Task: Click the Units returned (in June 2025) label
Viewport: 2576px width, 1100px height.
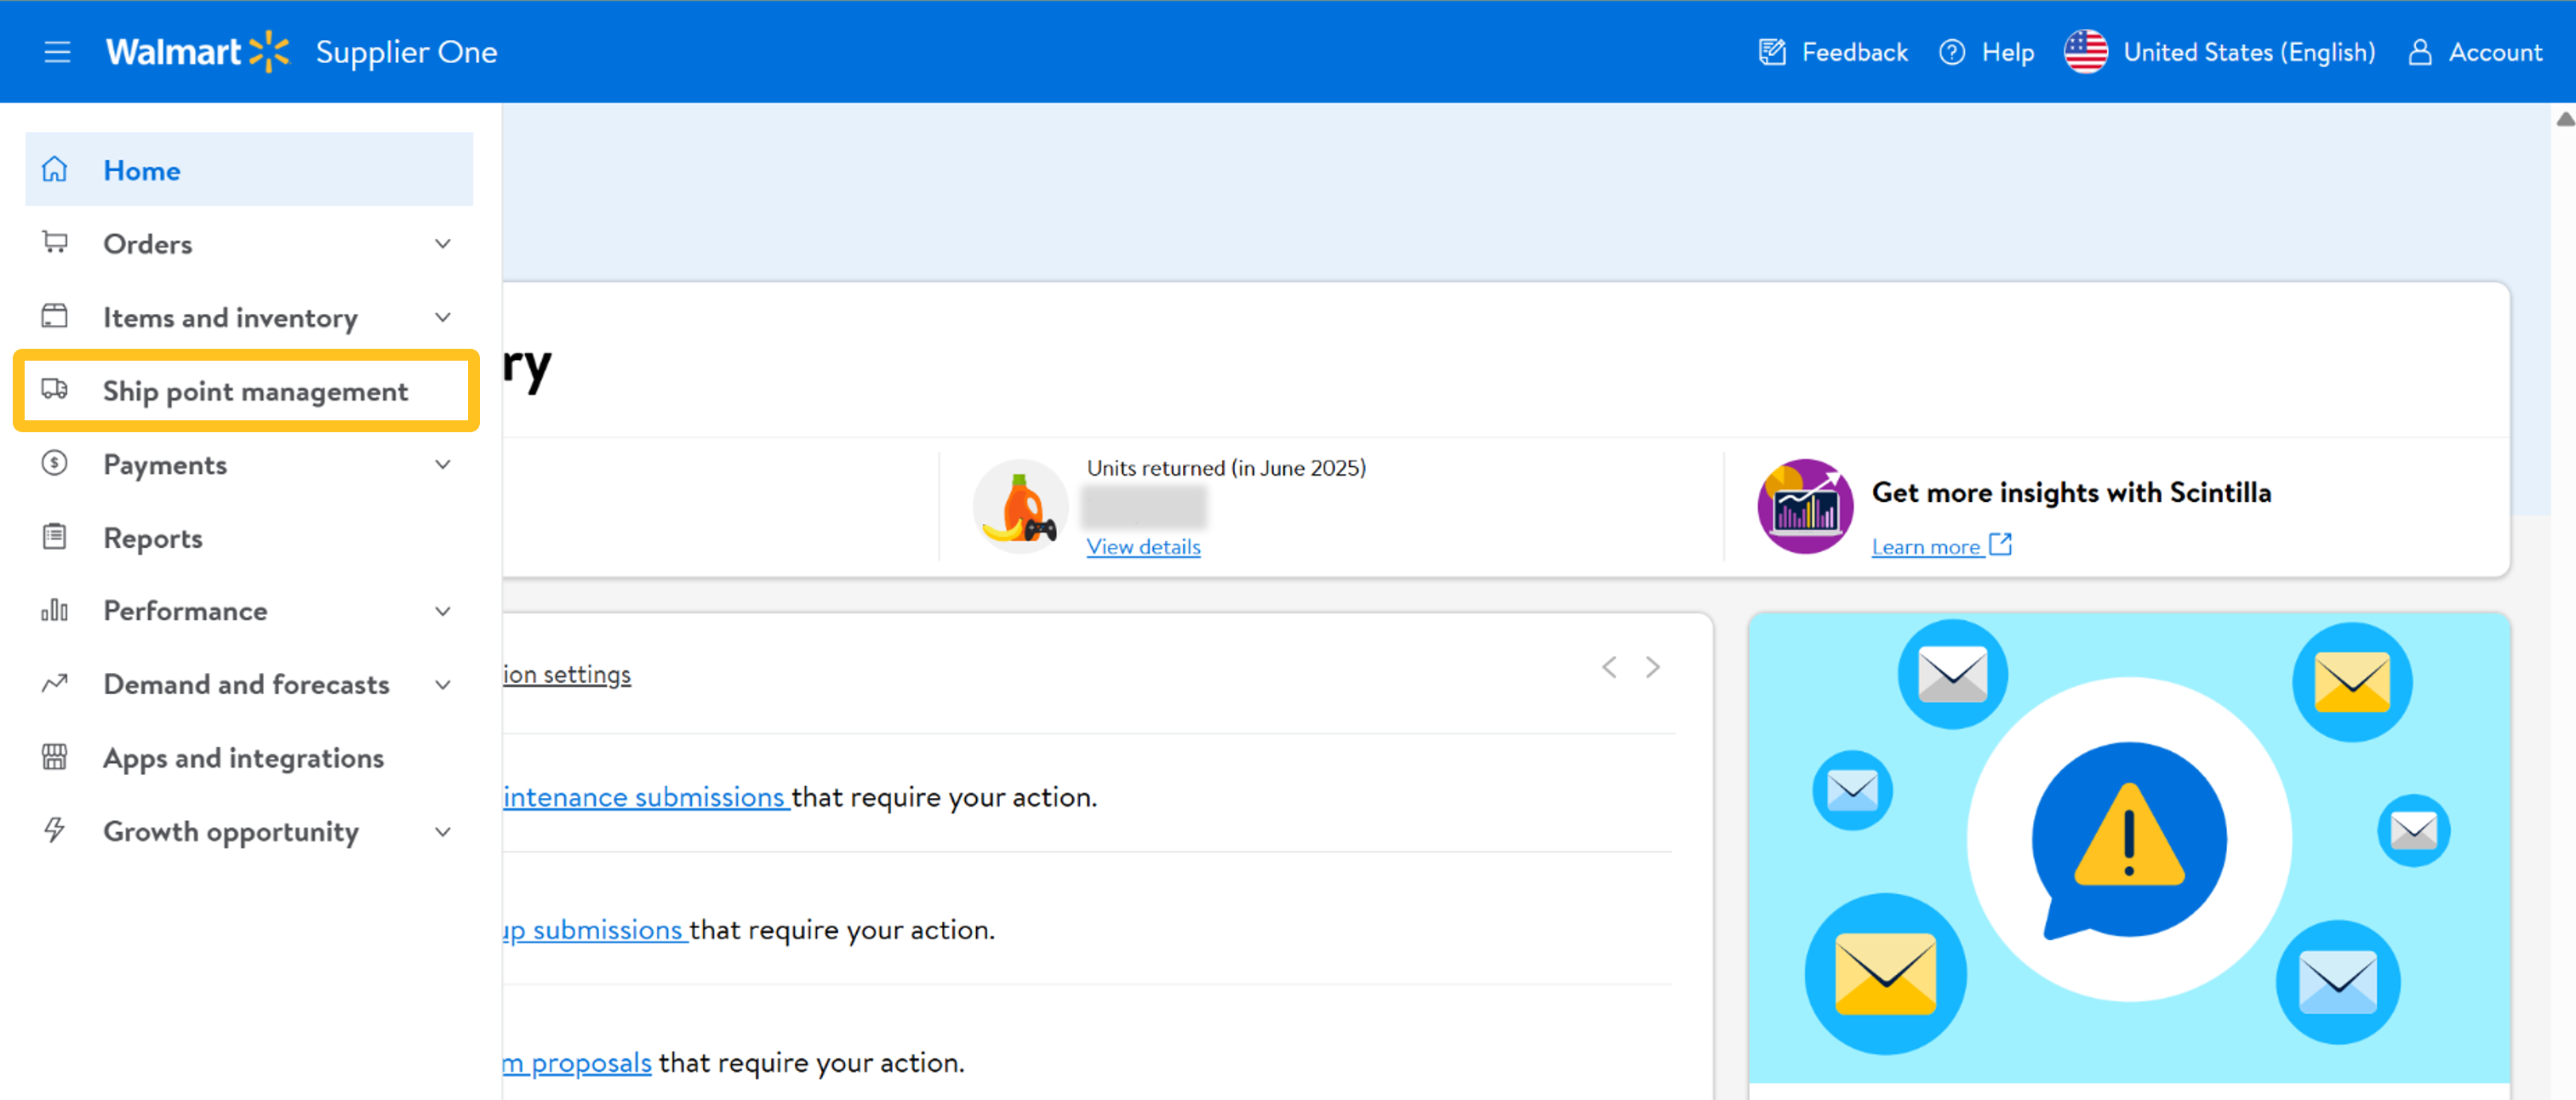Action: coord(1226,468)
